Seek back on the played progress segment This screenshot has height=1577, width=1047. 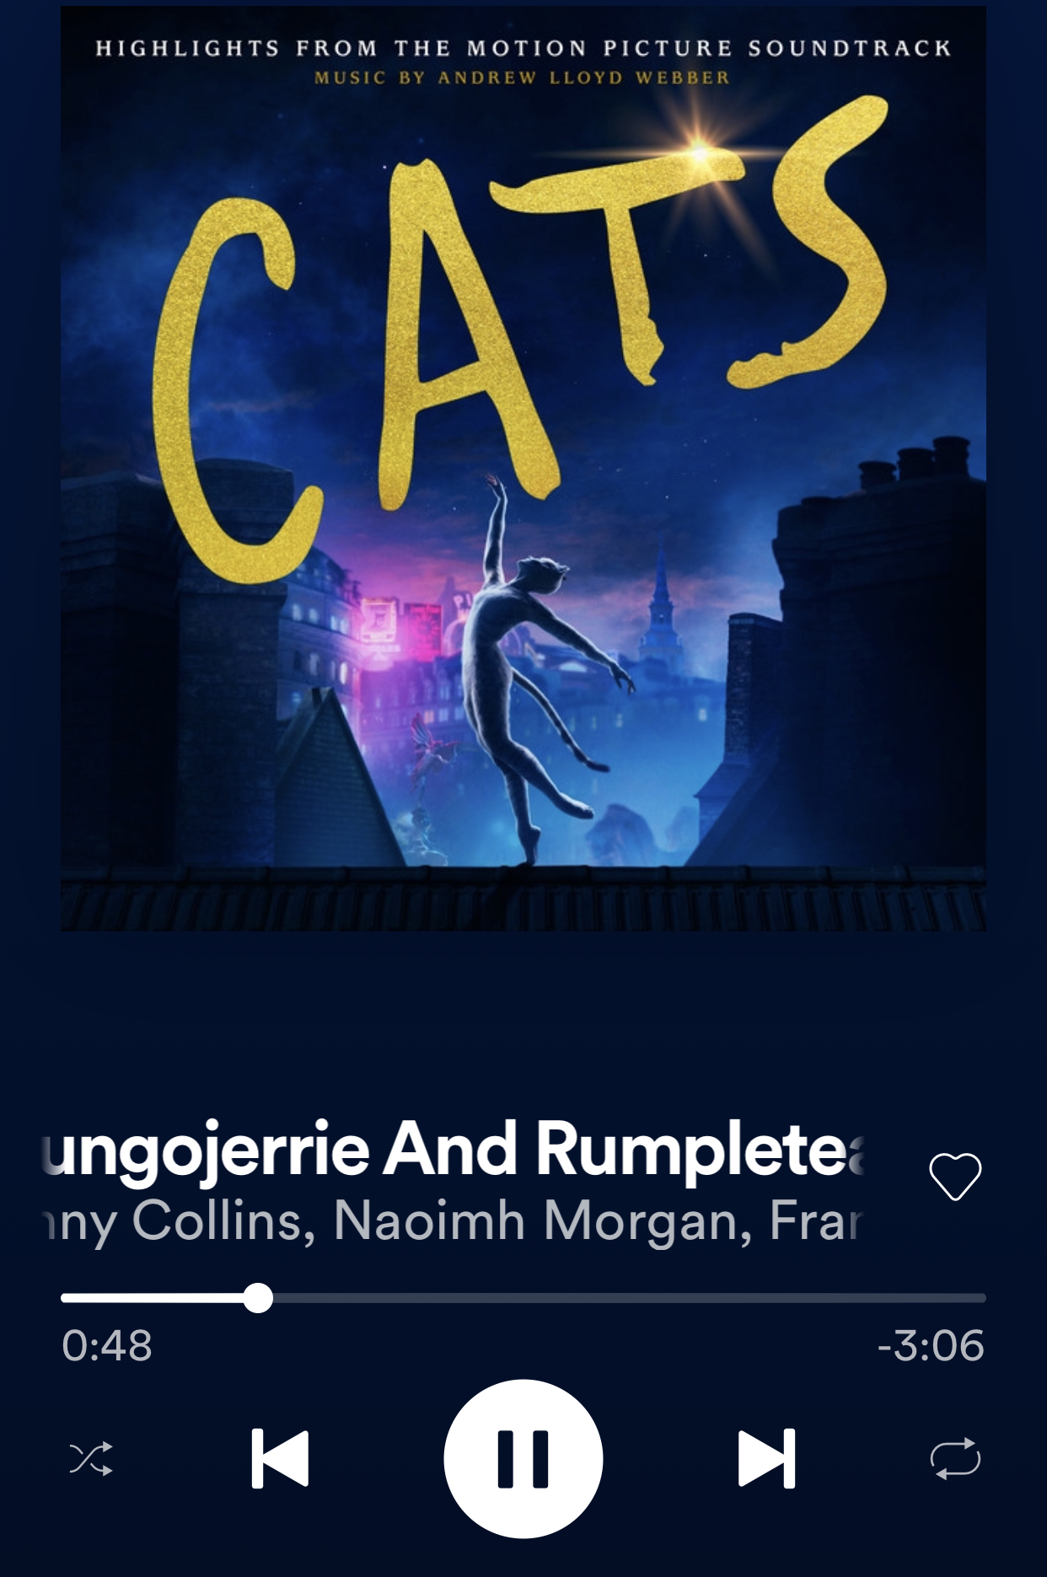point(152,1298)
